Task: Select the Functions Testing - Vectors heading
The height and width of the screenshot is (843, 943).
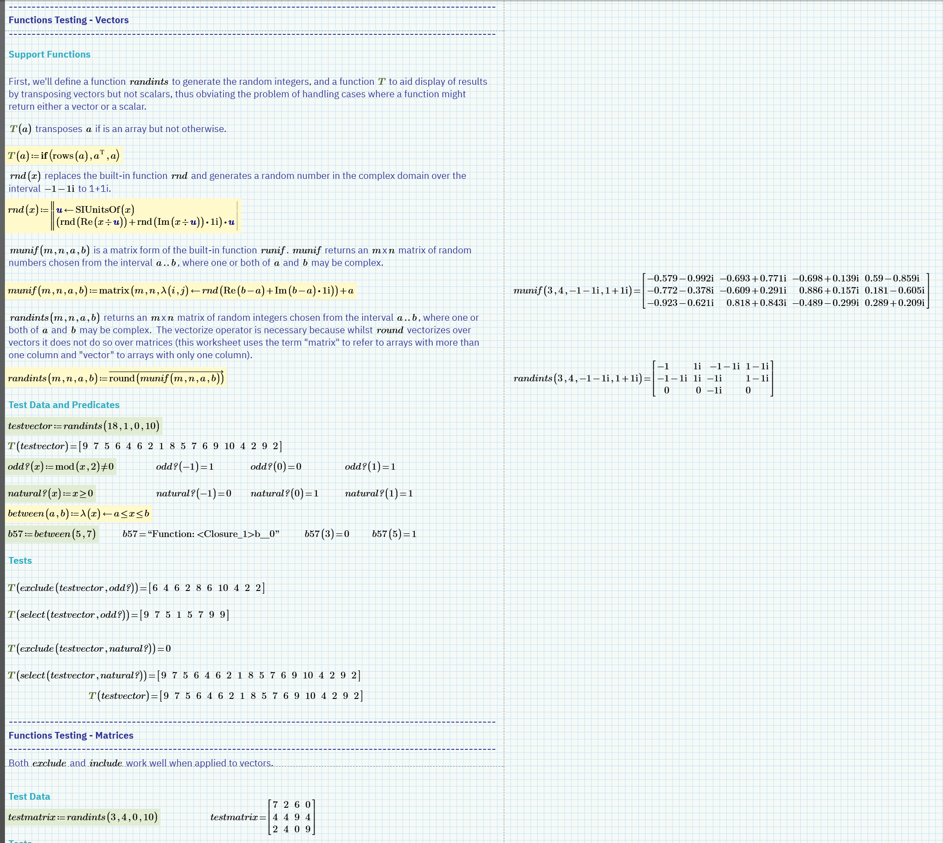Action: [x=68, y=20]
